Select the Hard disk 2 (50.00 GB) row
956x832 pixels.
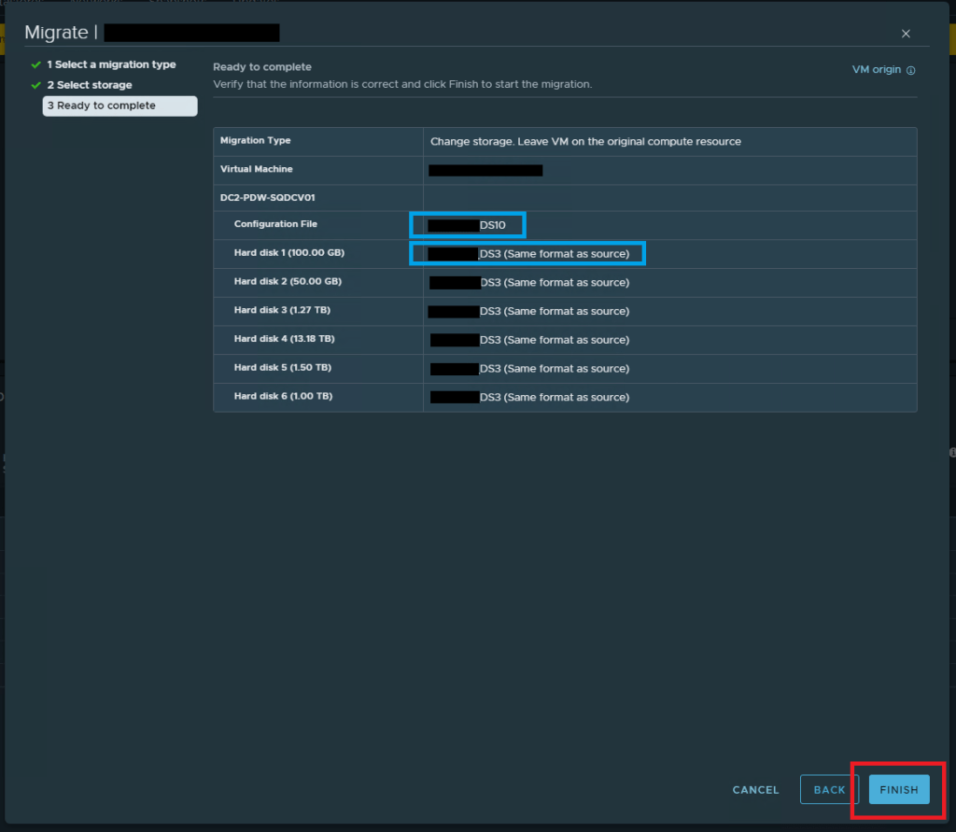pos(282,282)
